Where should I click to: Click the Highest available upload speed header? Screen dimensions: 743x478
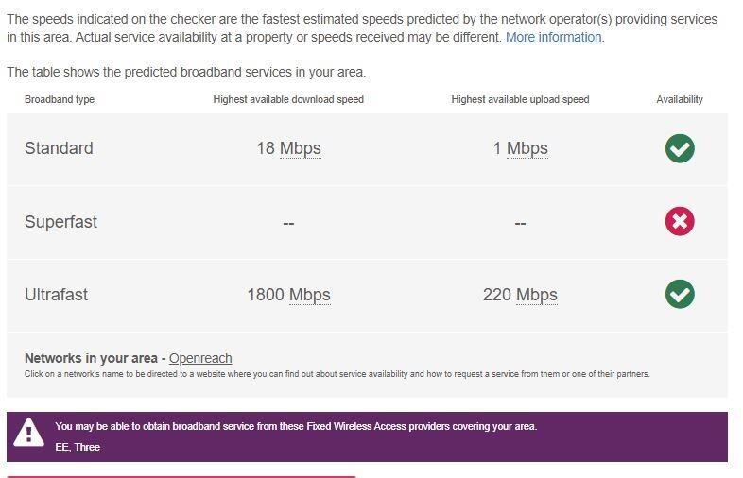520,99
